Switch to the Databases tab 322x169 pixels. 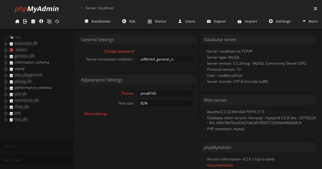click(98, 21)
